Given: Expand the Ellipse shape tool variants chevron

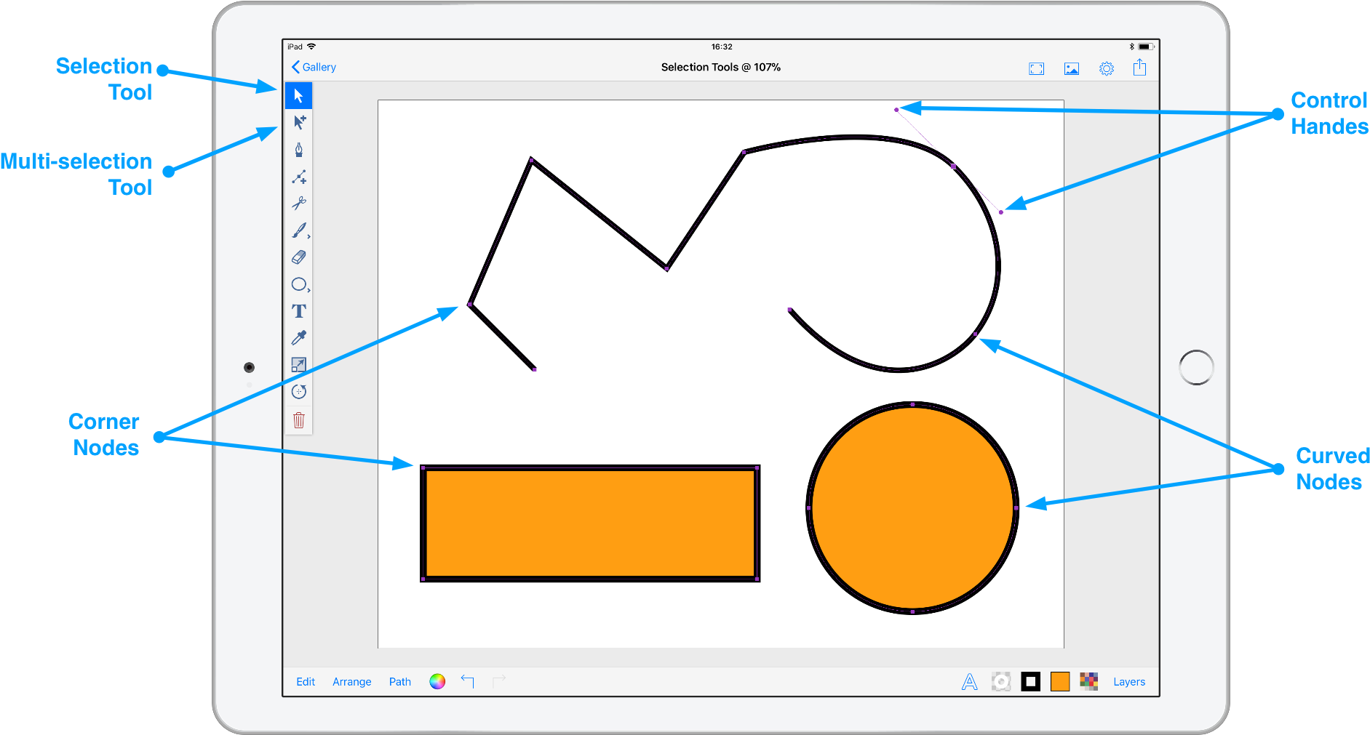Looking at the screenshot, I should 308,289.
